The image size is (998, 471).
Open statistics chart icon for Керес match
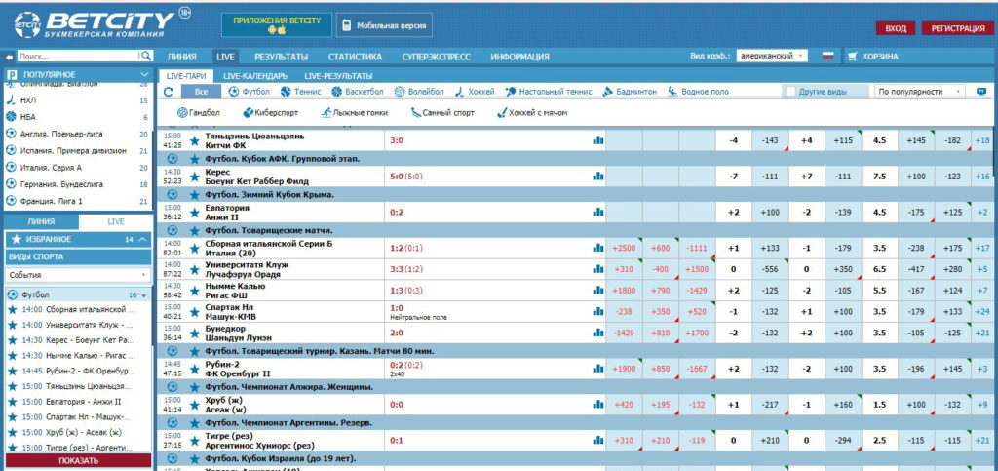598,177
